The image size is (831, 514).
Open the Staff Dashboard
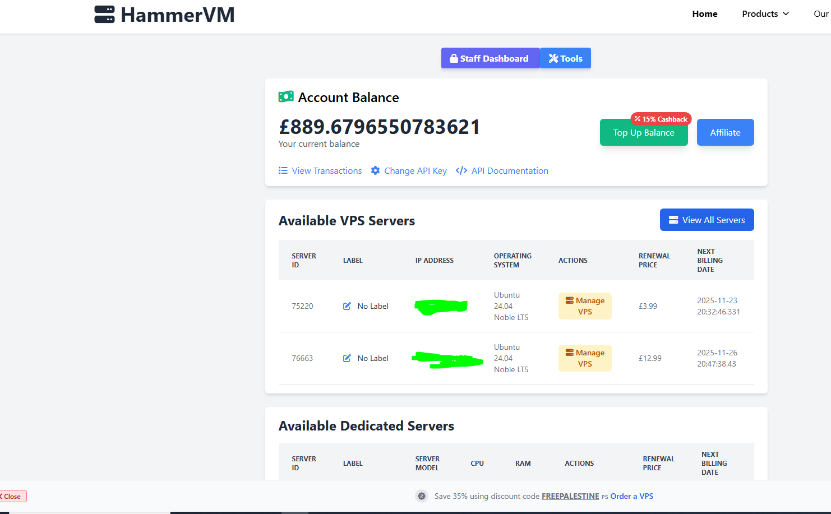click(490, 58)
